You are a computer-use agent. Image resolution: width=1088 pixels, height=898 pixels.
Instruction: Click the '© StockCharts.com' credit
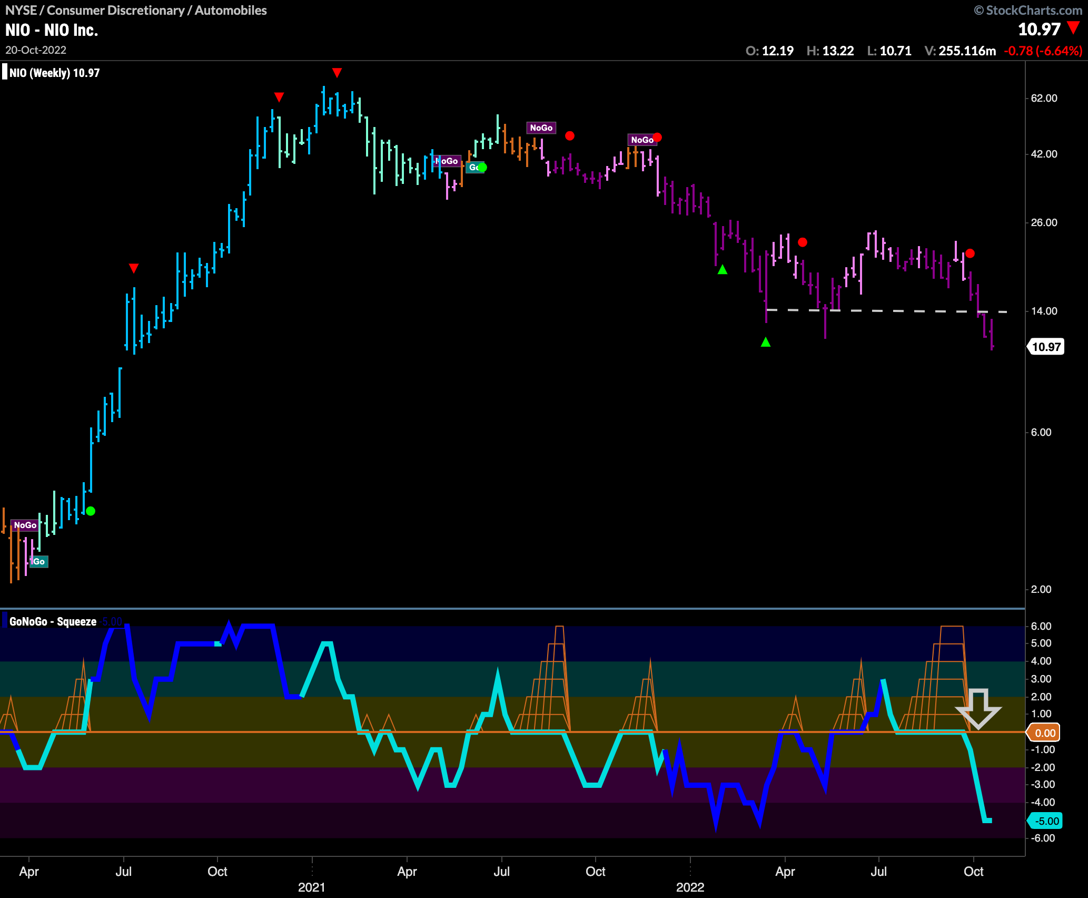1028,10
